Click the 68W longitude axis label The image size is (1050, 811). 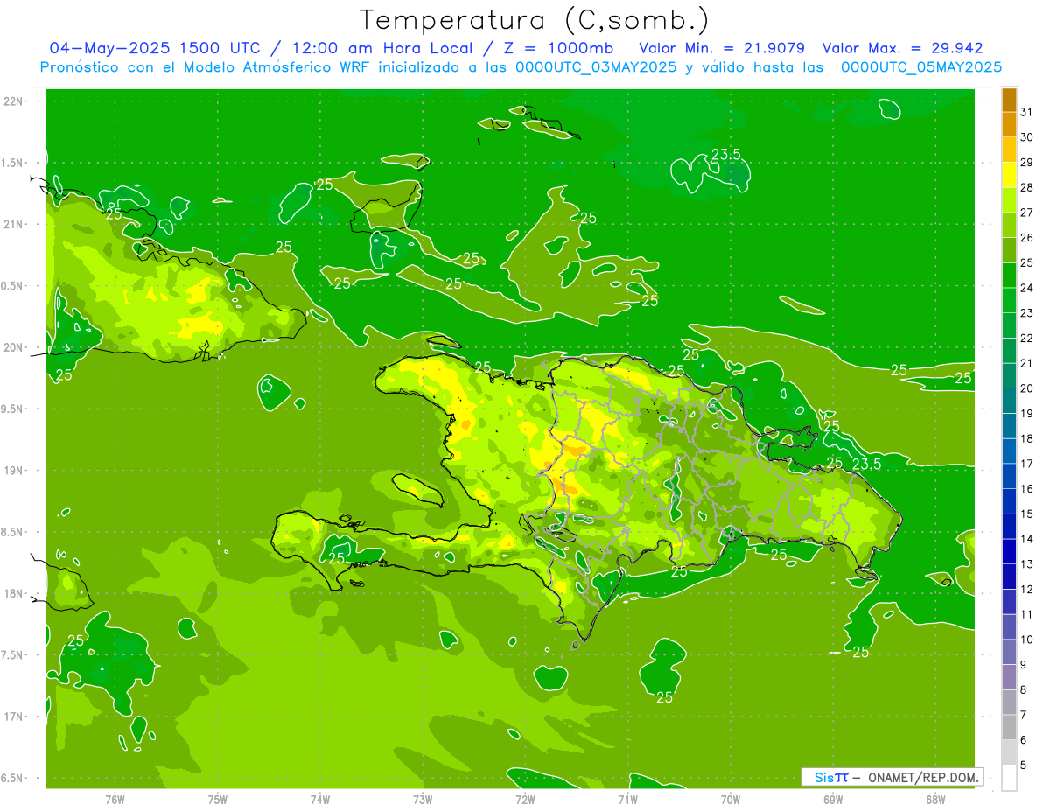pyautogui.click(x=935, y=799)
